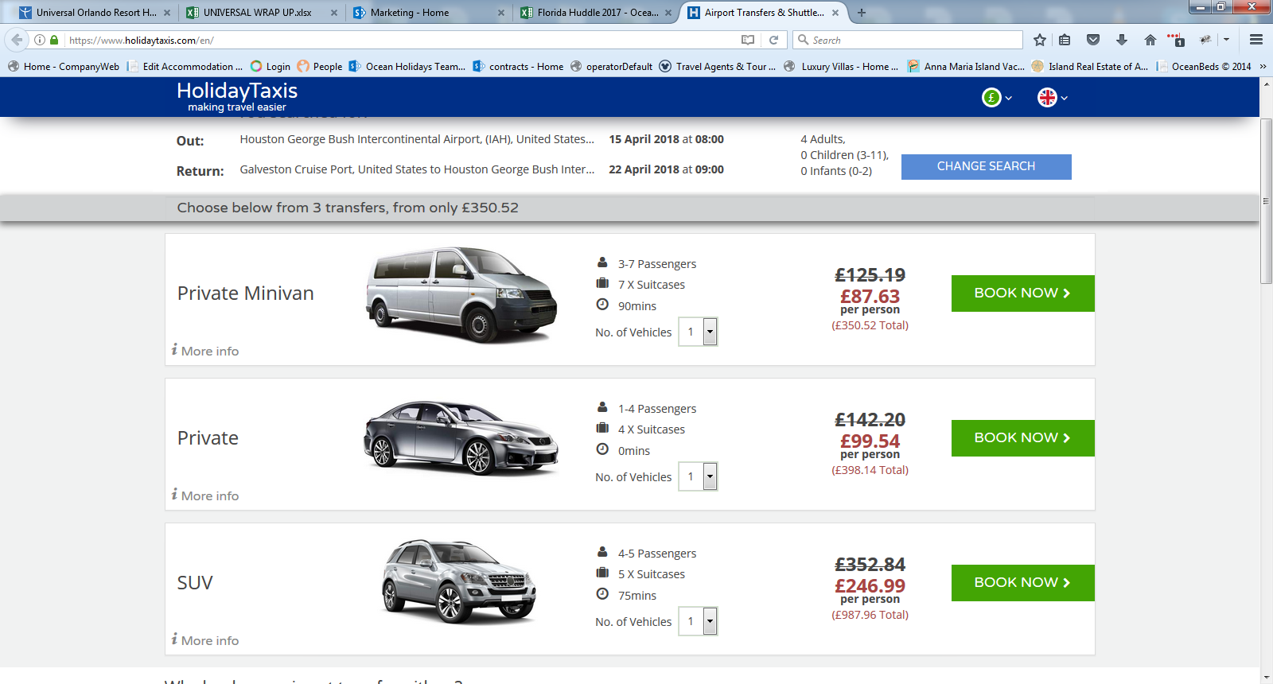Switch to Florida Huddle 2017 tab
The height and width of the screenshot is (684, 1273).
591,13
